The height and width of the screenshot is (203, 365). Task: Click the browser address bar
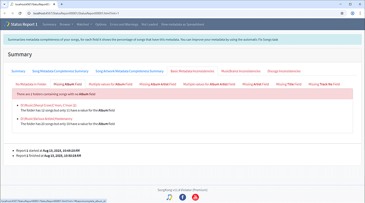pyautogui.click(x=184, y=13)
